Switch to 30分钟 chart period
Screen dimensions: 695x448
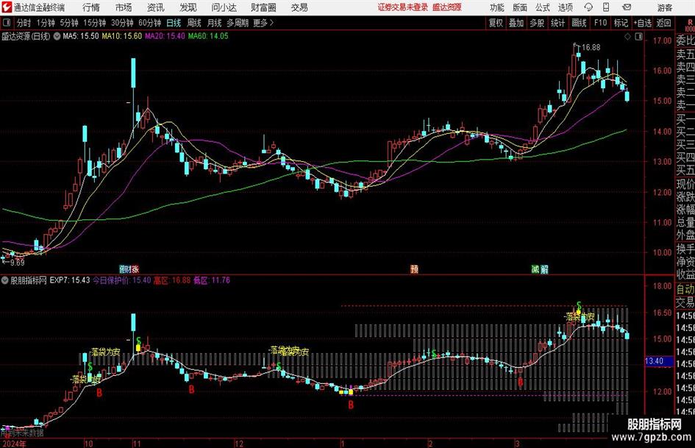pyautogui.click(x=122, y=23)
